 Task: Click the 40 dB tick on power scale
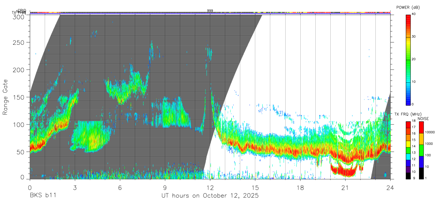[x=414, y=14]
